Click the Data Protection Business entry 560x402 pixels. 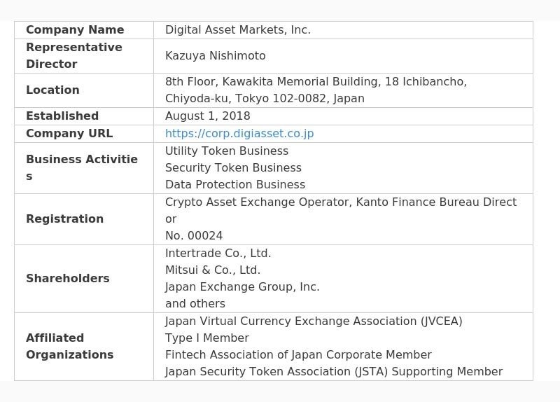235,184
